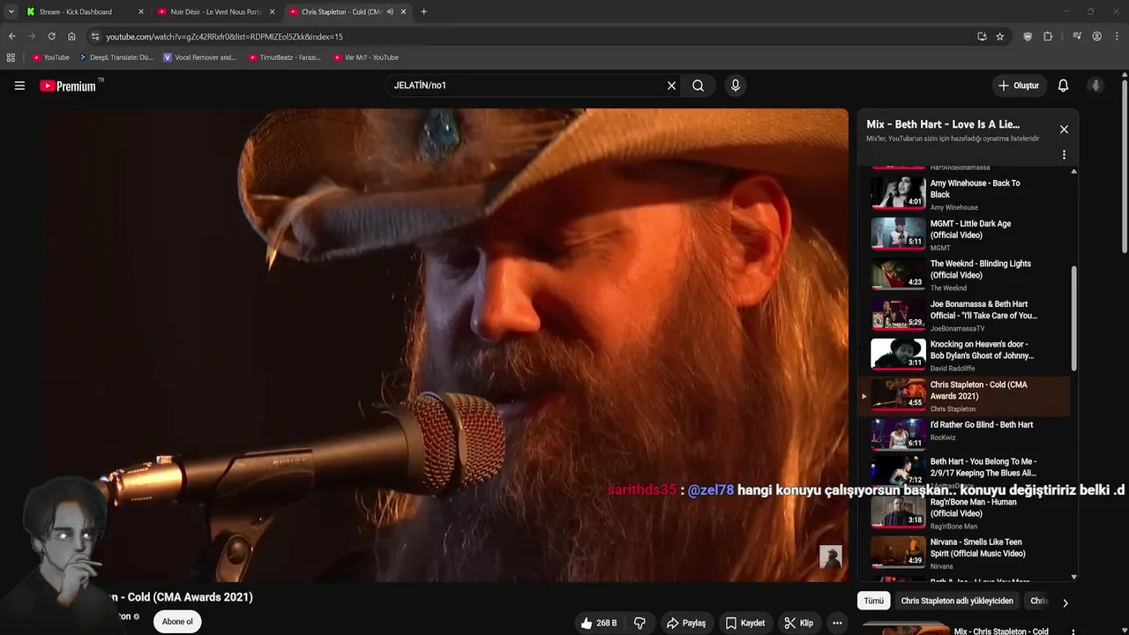Run search with the magnifier button
This screenshot has height=635, width=1129.
coord(698,86)
